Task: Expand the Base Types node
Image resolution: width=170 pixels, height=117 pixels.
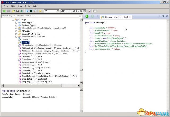Action: pos(16,23)
